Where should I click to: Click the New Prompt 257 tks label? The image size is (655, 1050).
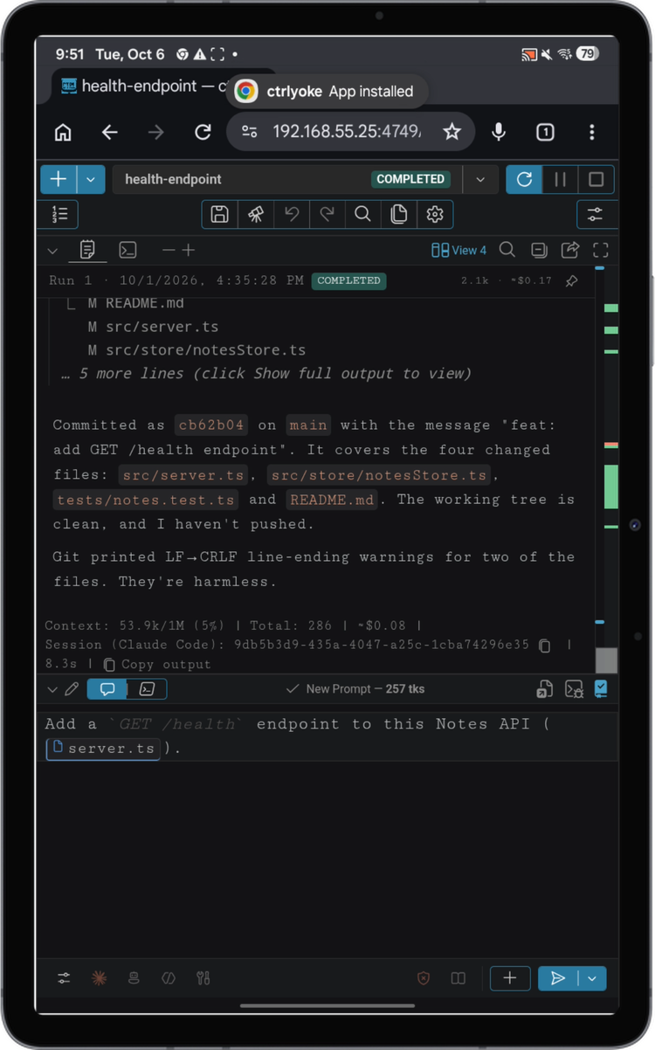coord(355,689)
